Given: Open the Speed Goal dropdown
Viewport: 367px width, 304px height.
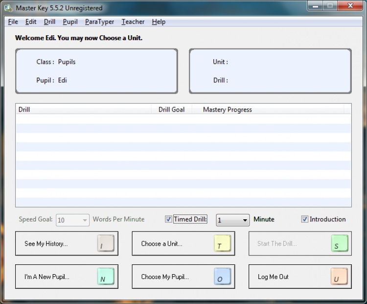Looking at the screenshot, I should [72, 220].
